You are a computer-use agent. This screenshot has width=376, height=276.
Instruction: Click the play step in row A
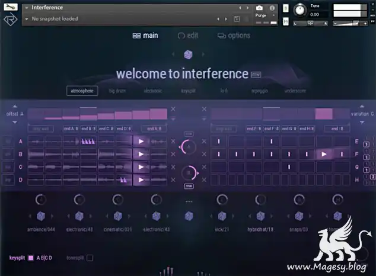pyautogui.click(x=141, y=142)
